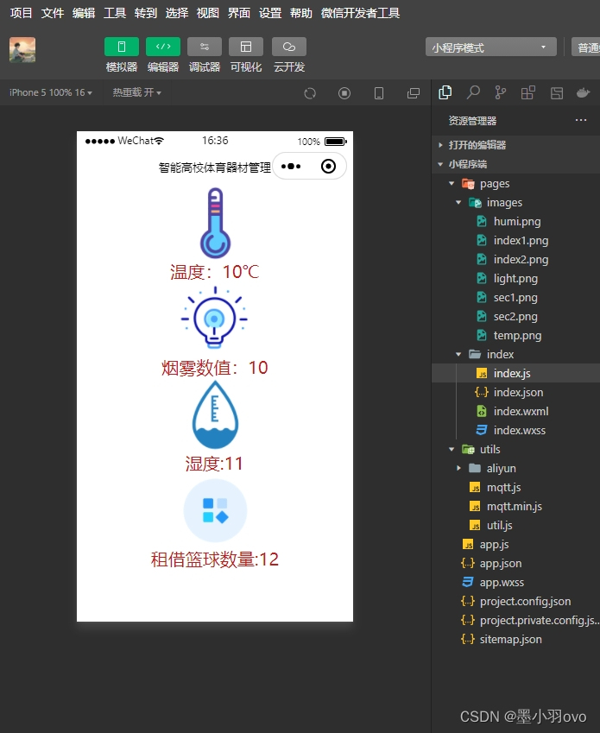Open the Explorer files icon
Screen dimensions: 600x733
click(445, 92)
